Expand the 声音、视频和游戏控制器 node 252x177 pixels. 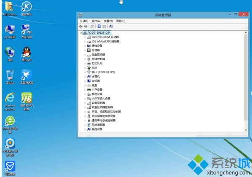tap(85, 112)
